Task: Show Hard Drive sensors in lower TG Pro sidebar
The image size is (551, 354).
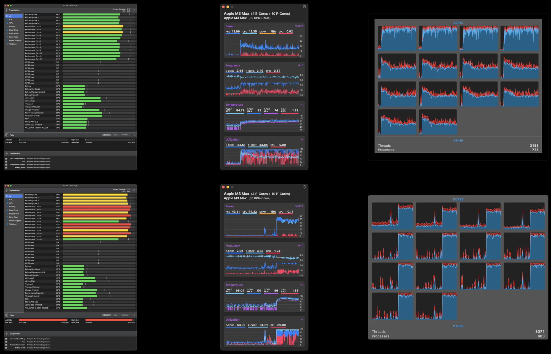Action: click(x=14, y=210)
